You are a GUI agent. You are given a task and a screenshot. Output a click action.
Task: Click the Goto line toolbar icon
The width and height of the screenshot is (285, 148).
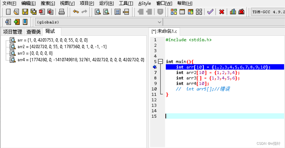(x=126, y=12)
